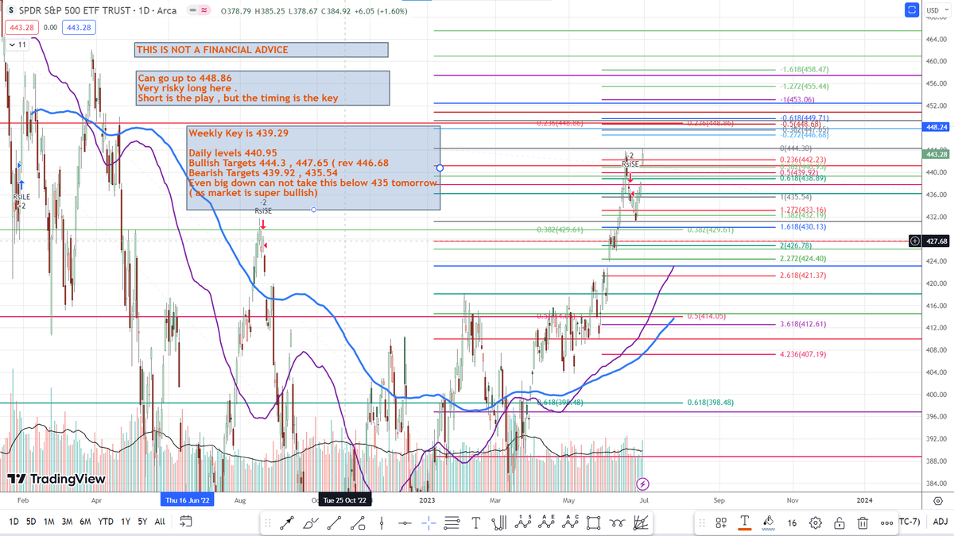Image resolution: width=954 pixels, height=536 pixels.
Task: Select the Info Line tool
Action: point(358,523)
